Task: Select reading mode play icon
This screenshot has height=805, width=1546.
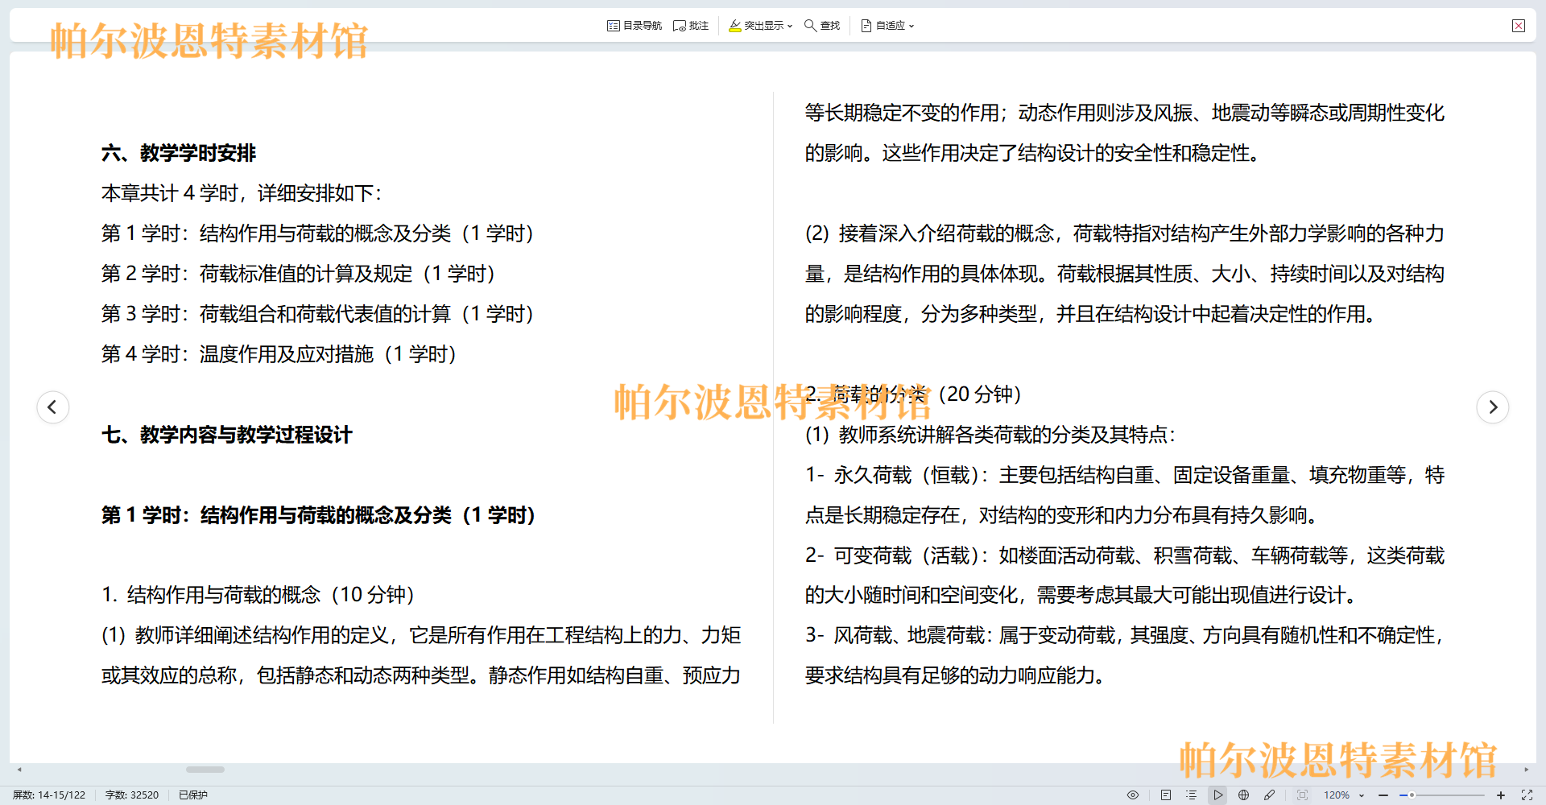Action: (x=1217, y=795)
